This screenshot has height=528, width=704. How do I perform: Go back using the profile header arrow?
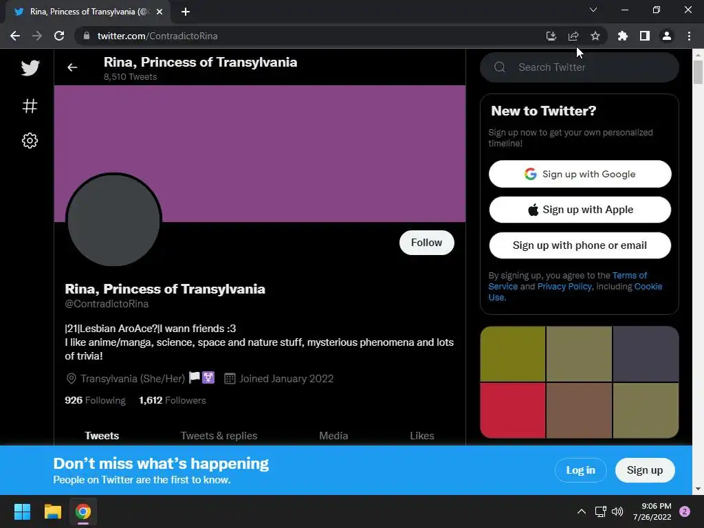pos(72,67)
